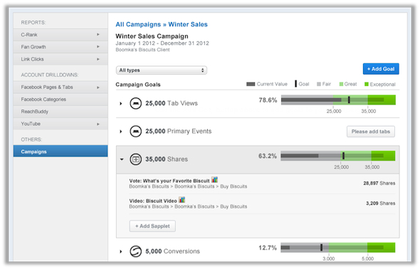Viewport: 420px width, 269px height.
Task: Click the + Add Sapplet button
Action: pyautogui.click(x=152, y=226)
